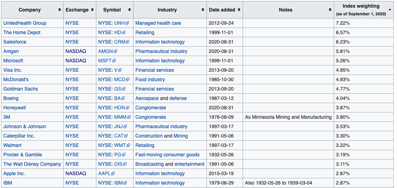Viewport: 397px width, 188px height.
Task: Open HON external link icon
Action: point(128,108)
